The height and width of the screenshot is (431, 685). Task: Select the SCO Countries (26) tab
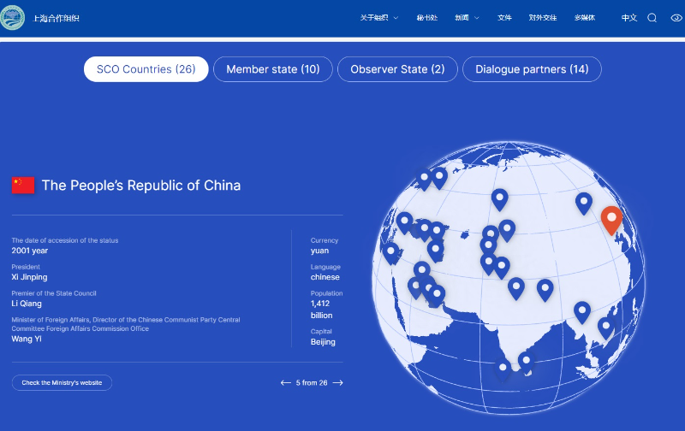[146, 69]
